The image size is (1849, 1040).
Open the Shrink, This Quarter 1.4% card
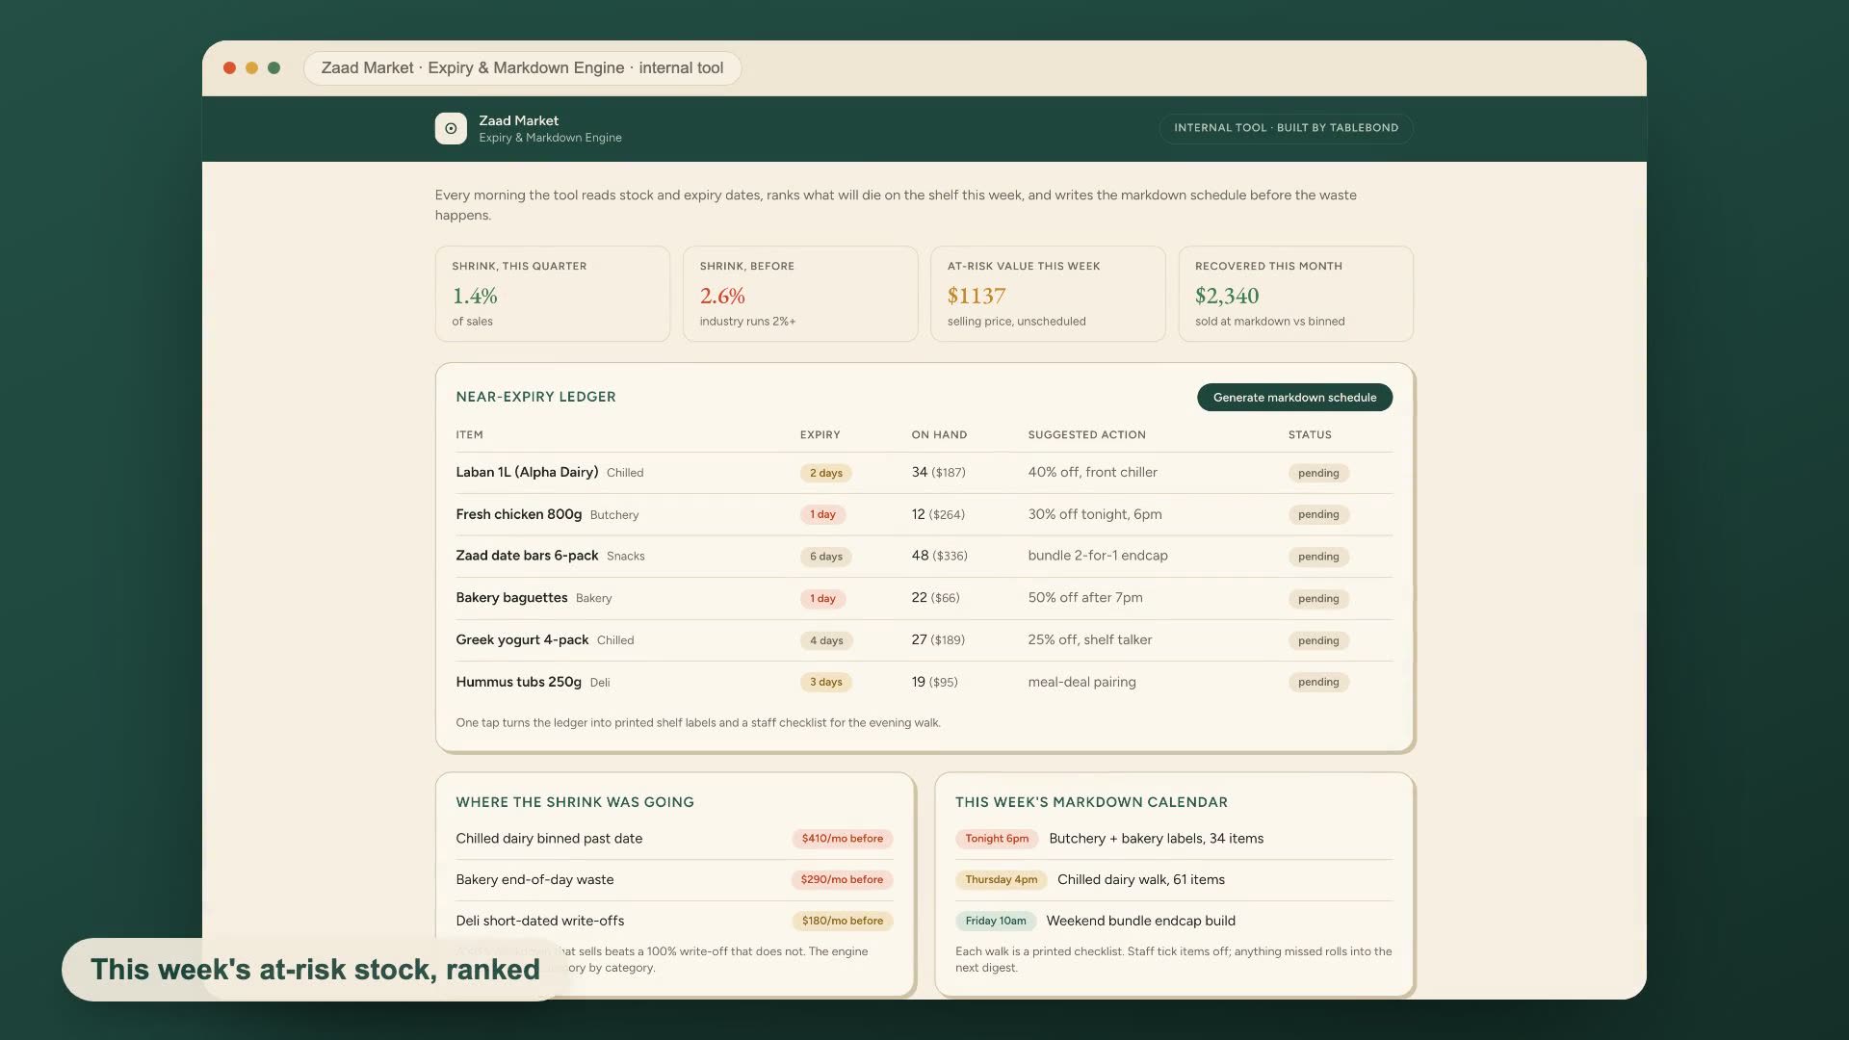tap(553, 294)
